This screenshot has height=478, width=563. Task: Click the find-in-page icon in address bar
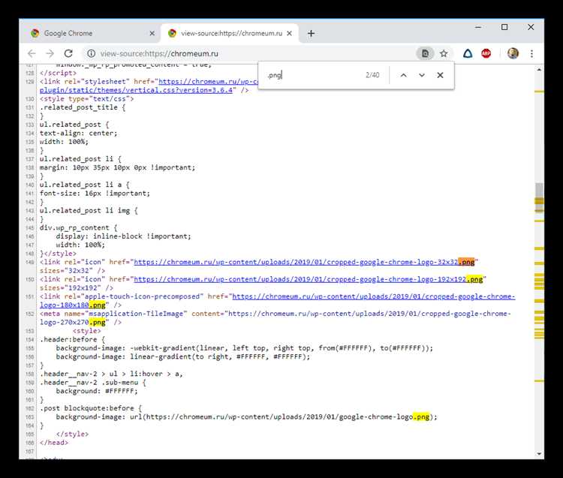[x=425, y=53]
